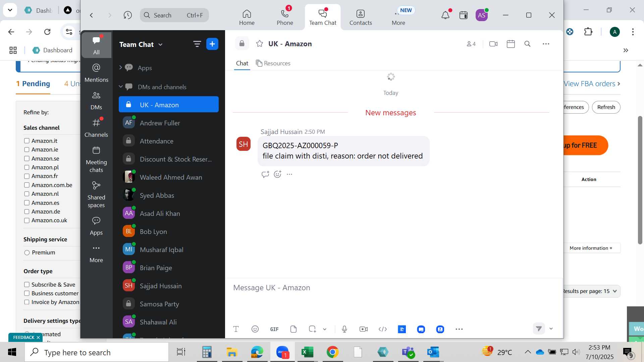Viewport: 644px width, 362px height.
Task: Enable the Amazon.de filter checkbox
Action: click(27, 212)
